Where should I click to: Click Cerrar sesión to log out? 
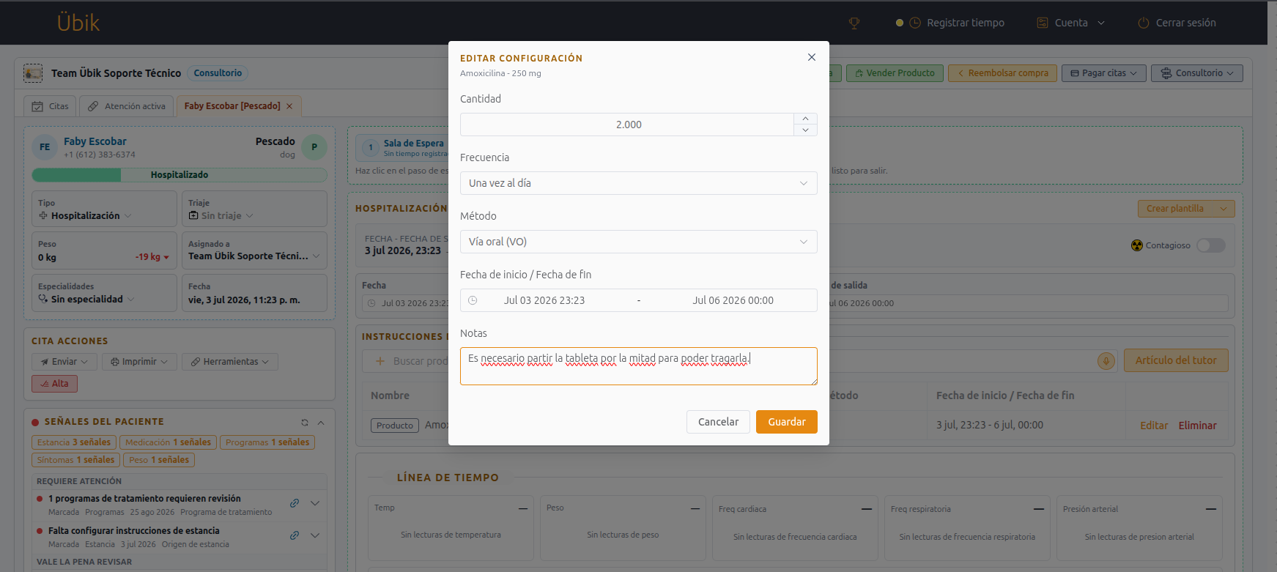1177,23
